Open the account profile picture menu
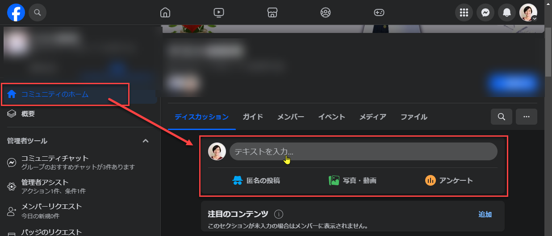552x236 pixels. point(528,12)
